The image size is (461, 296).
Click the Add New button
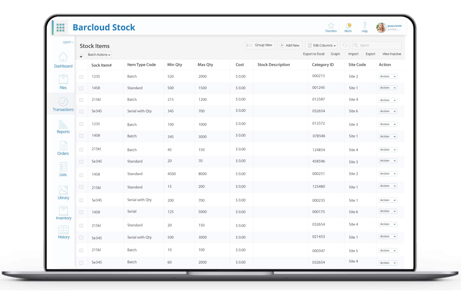(x=290, y=45)
